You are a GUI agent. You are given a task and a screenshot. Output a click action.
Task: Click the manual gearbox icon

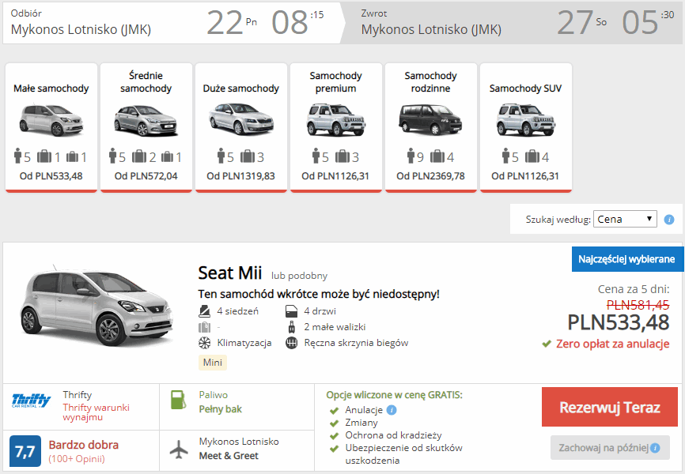290,343
